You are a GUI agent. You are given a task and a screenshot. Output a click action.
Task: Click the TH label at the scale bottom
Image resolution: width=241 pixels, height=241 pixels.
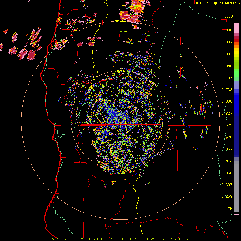coord(230,209)
